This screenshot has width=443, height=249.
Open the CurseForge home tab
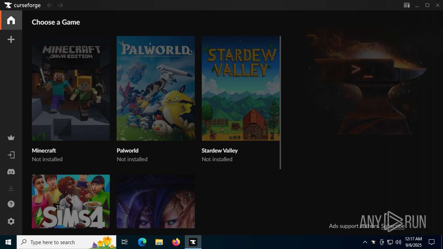pyautogui.click(x=11, y=20)
